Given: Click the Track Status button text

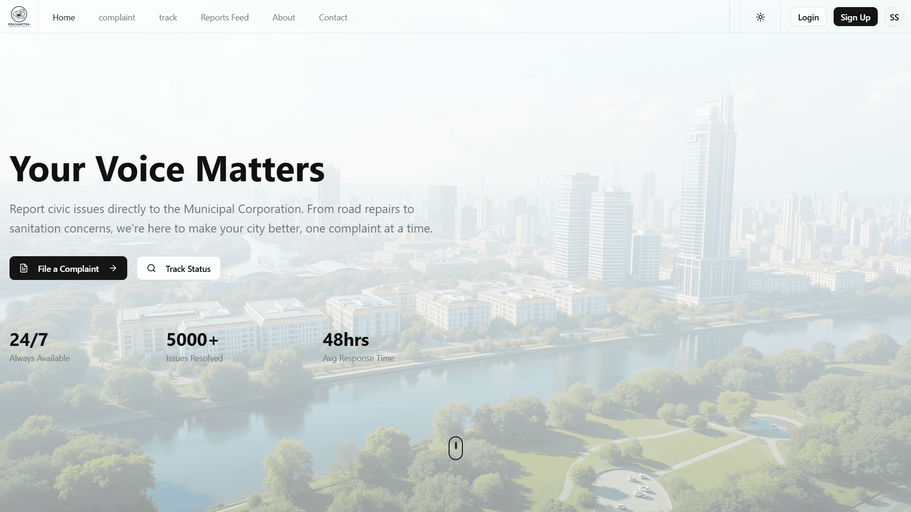Looking at the screenshot, I should (x=188, y=269).
